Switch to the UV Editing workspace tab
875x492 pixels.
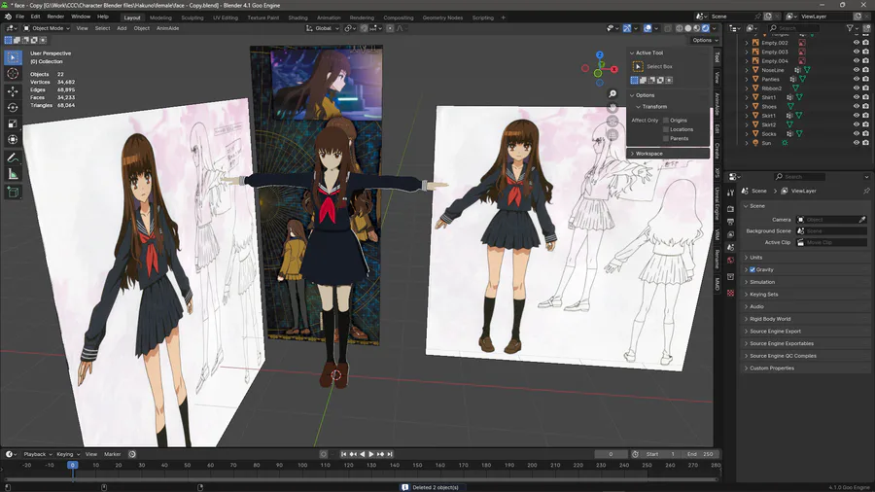[226, 18]
